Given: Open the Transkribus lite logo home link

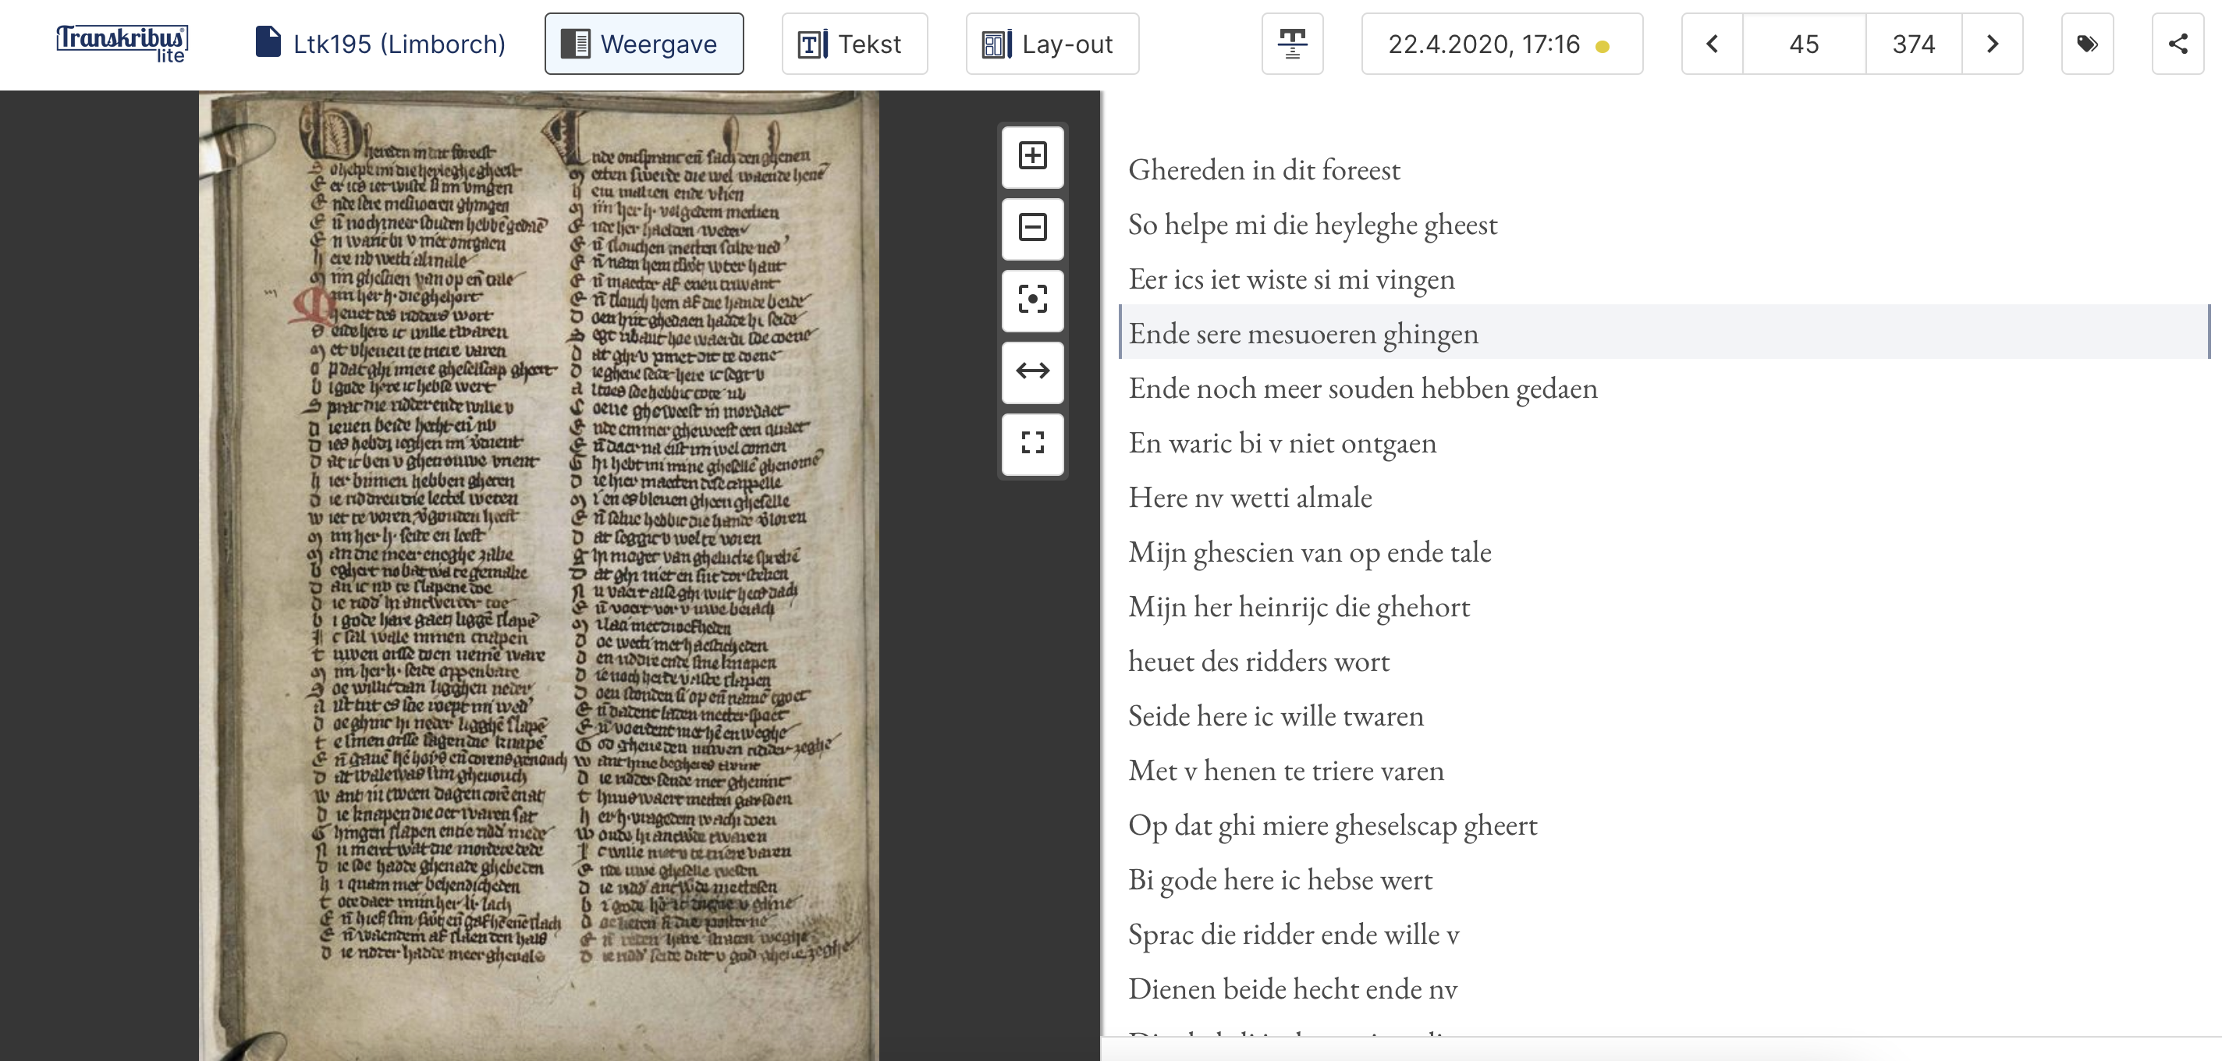Looking at the screenshot, I should (122, 43).
